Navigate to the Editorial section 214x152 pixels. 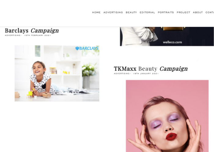pyautogui.click(x=147, y=12)
